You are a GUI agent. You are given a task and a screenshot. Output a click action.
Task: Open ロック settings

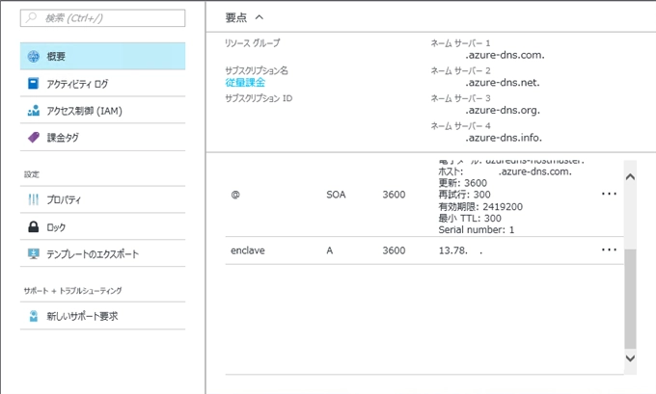pyautogui.click(x=102, y=227)
